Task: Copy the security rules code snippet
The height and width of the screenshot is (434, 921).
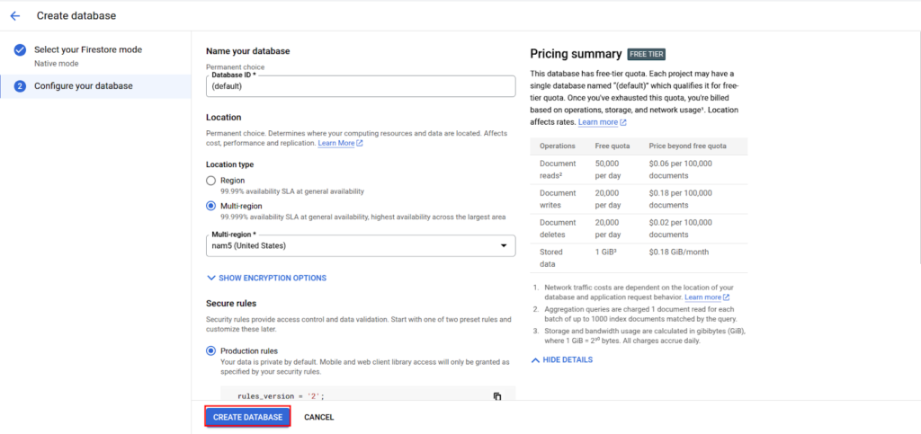Action: (497, 396)
